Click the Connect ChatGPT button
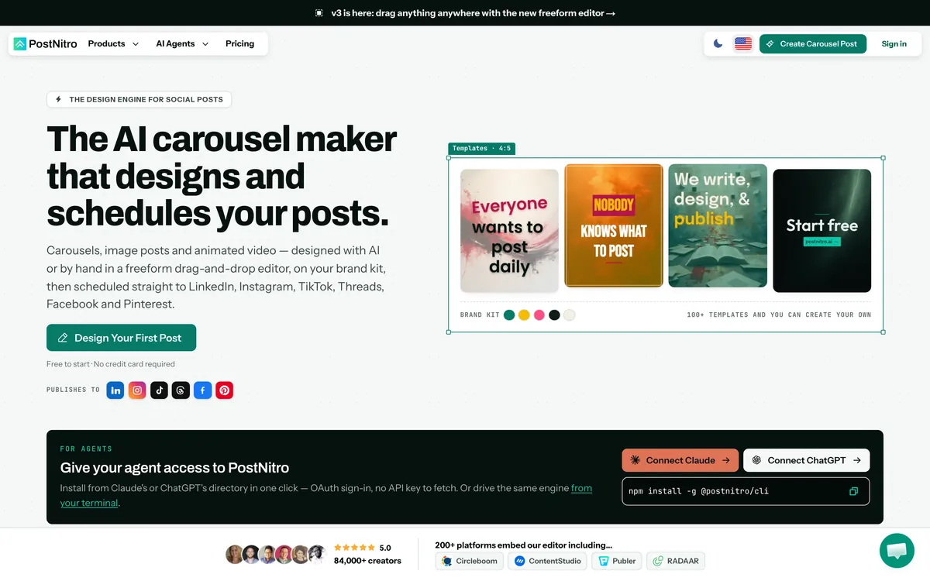Screen dimensions: 930x581 (806, 460)
